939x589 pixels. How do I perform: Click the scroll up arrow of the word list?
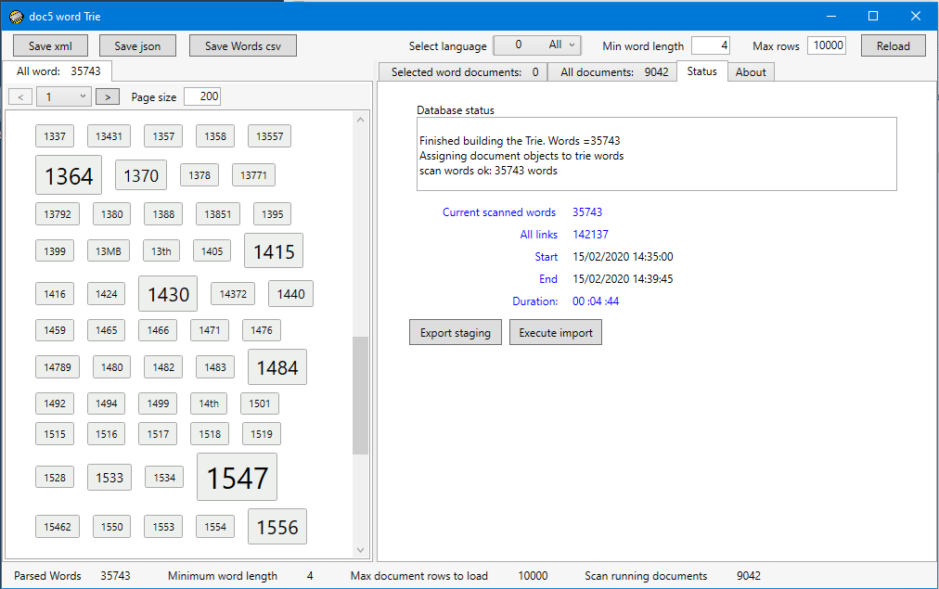pos(360,120)
